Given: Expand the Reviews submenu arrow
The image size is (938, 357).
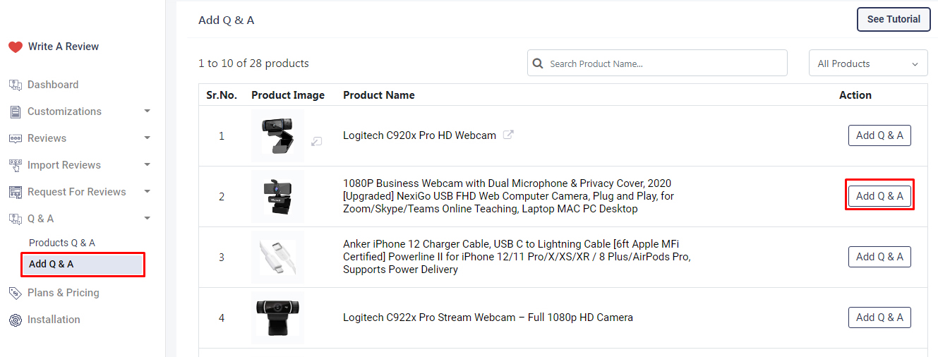Looking at the screenshot, I should tap(147, 138).
